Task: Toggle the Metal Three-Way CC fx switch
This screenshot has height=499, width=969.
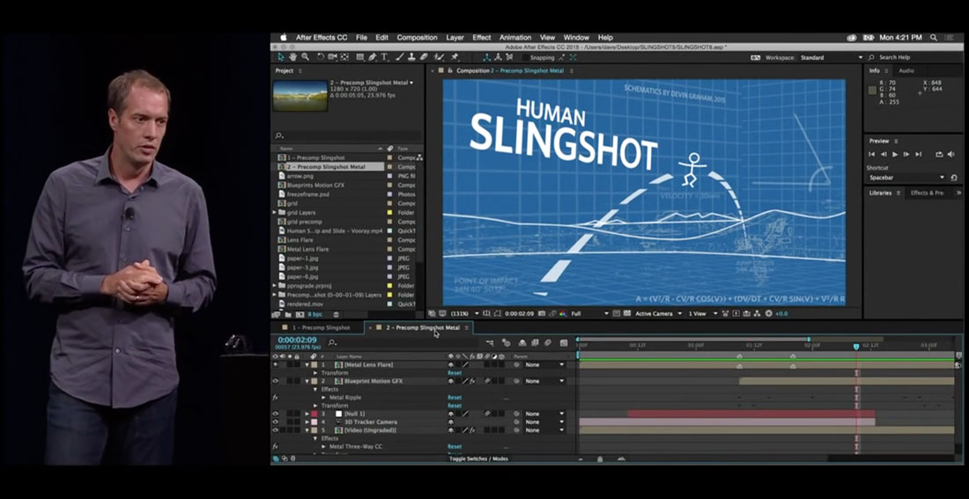Action: pyautogui.click(x=275, y=446)
